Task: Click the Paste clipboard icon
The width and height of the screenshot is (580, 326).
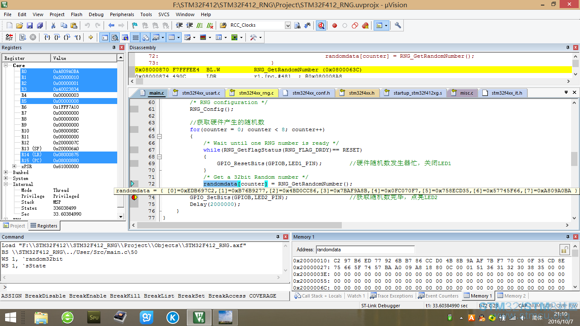Action: [74, 25]
